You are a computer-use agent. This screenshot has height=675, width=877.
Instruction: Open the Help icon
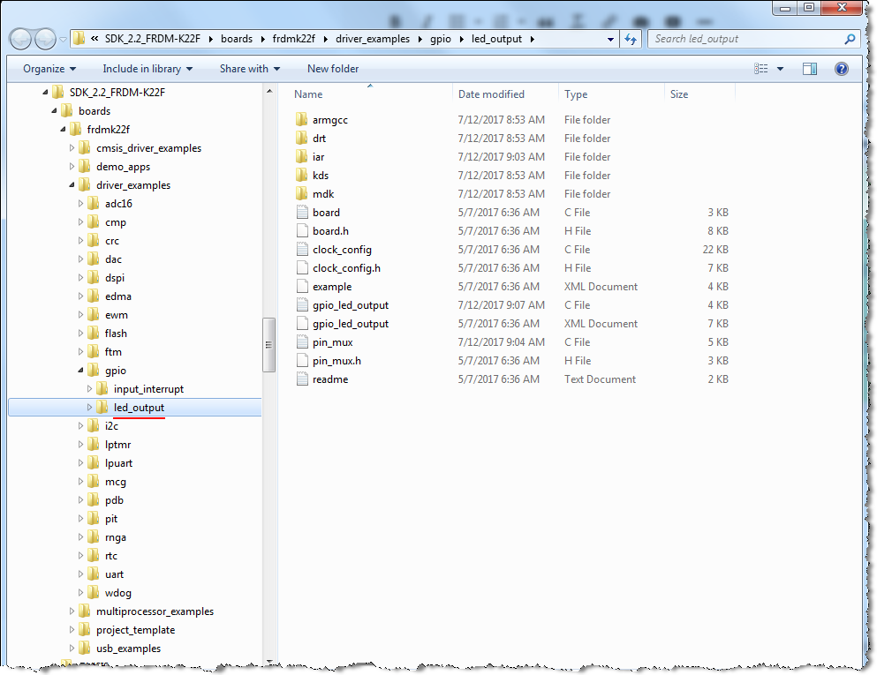(x=841, y=69)
